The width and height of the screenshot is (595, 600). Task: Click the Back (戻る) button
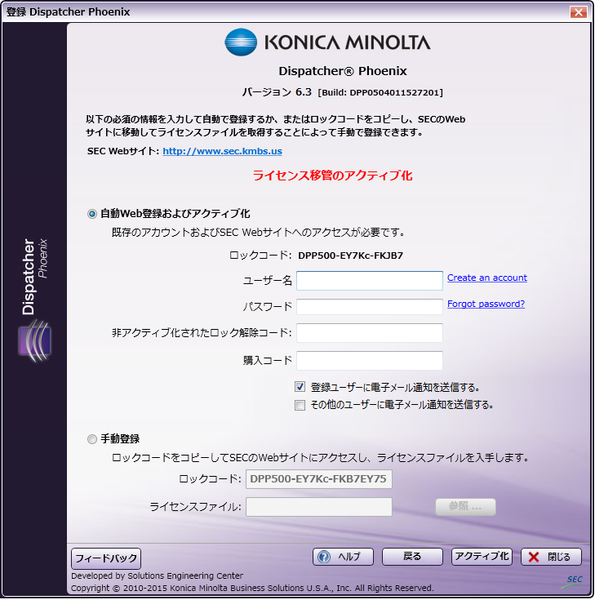click(412, 557)
